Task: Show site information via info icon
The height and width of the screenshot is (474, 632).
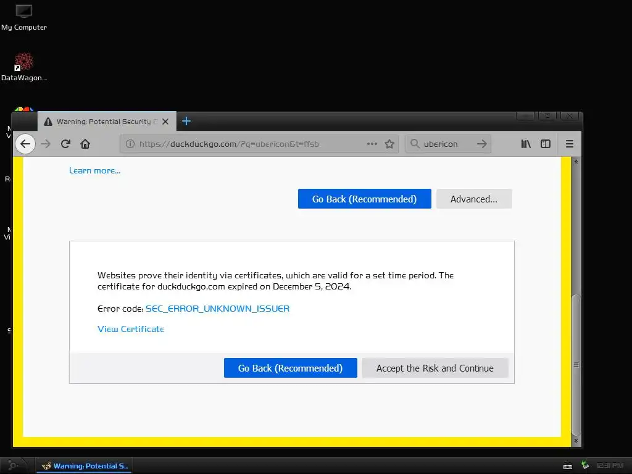Action: 130,144
